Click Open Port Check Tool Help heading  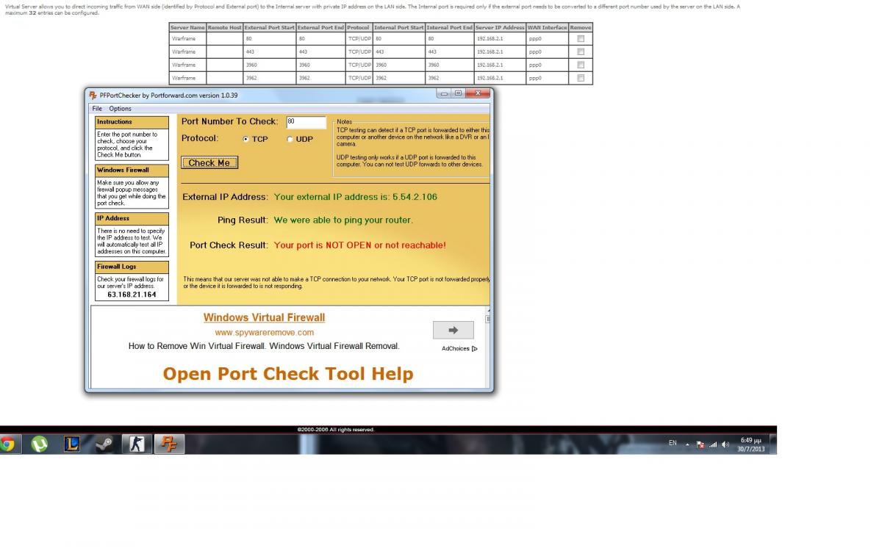pos(288,374)
